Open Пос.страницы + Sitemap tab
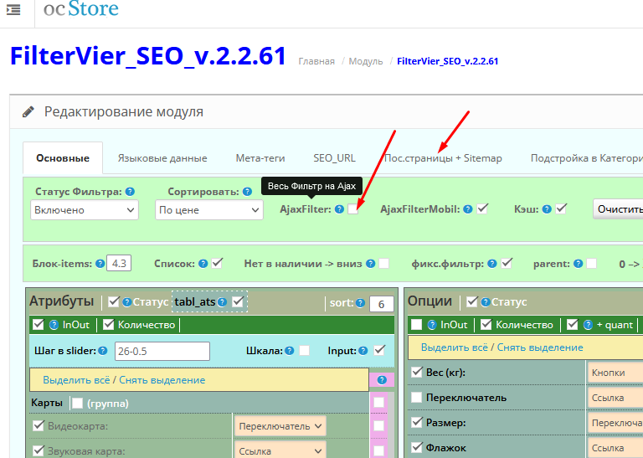The height and width of the screenshot is (458, 643). pyautogui.click(x=443, y=158)
